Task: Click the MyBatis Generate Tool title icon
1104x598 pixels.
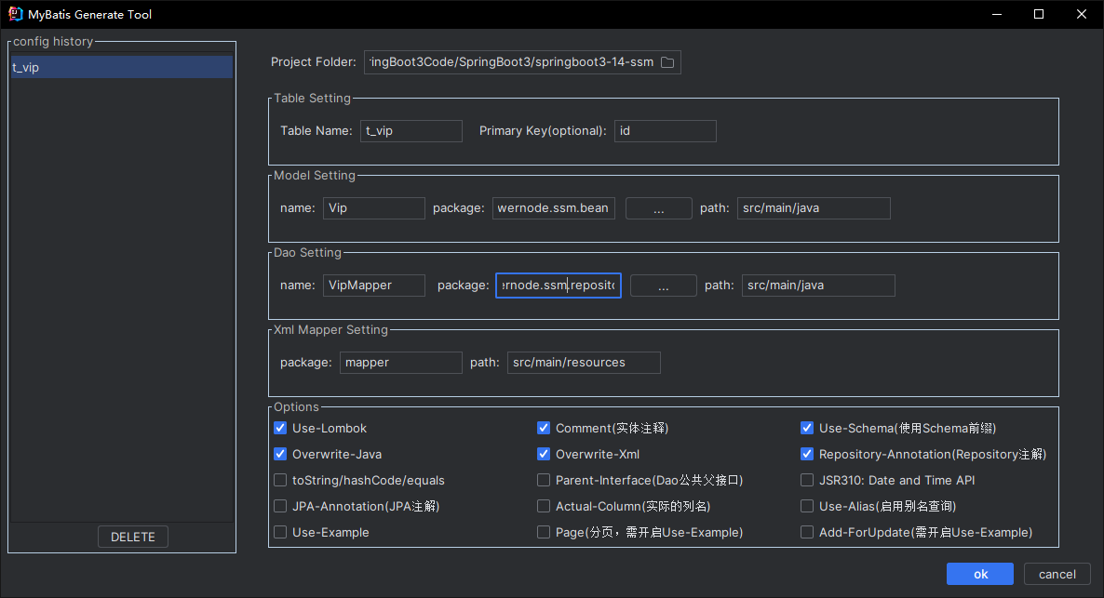Action: click(15, 14)
